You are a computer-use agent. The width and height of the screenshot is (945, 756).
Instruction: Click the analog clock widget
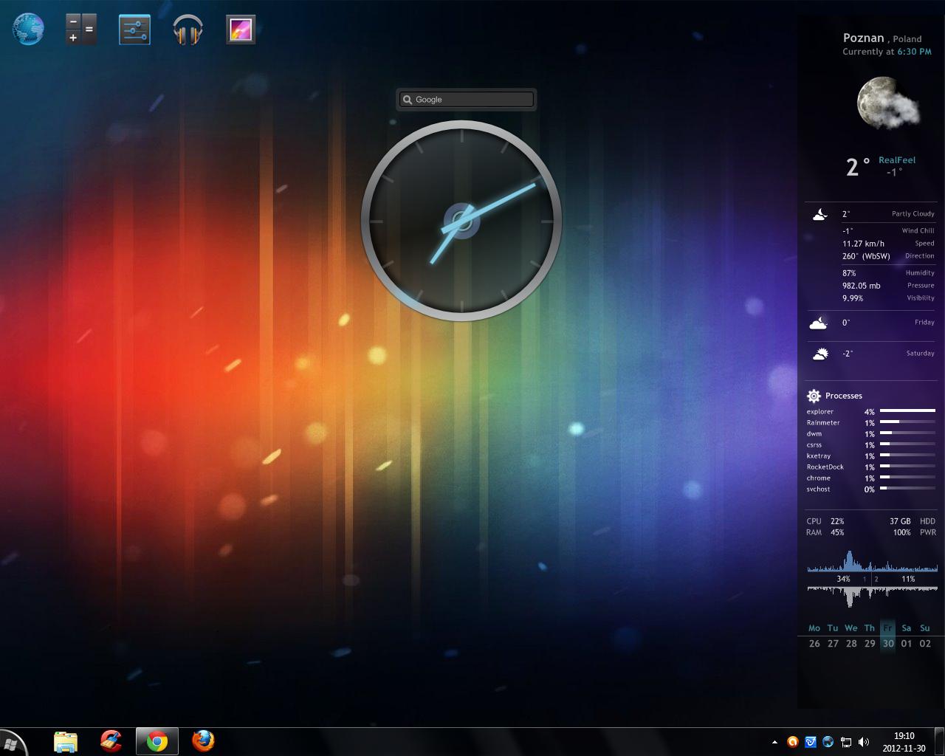coord(461,221)
